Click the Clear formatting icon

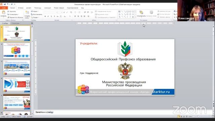click(x=71, y=12)
